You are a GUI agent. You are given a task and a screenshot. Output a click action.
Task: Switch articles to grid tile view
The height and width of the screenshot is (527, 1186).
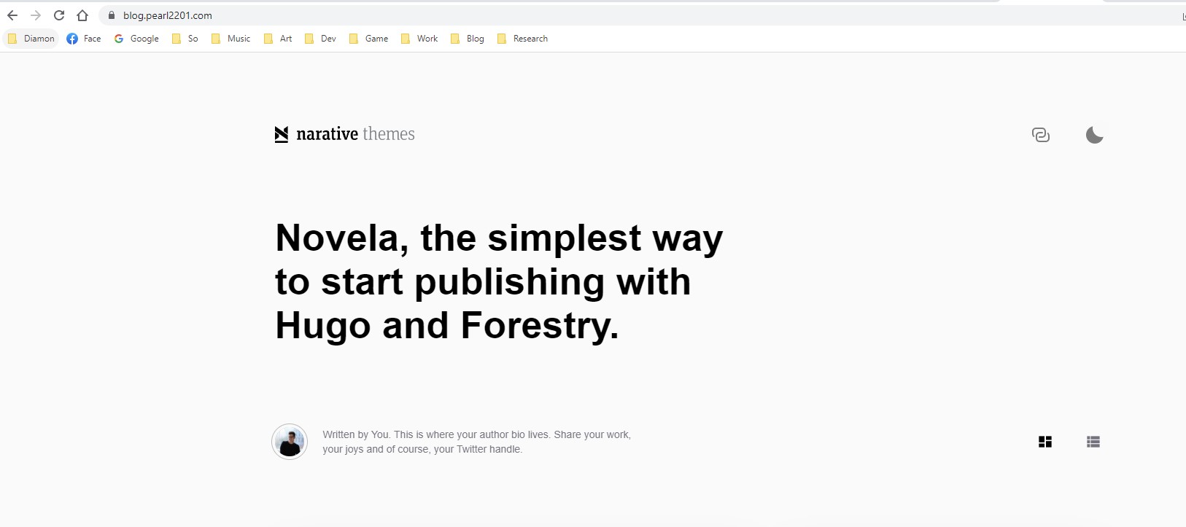(1045, 442)
